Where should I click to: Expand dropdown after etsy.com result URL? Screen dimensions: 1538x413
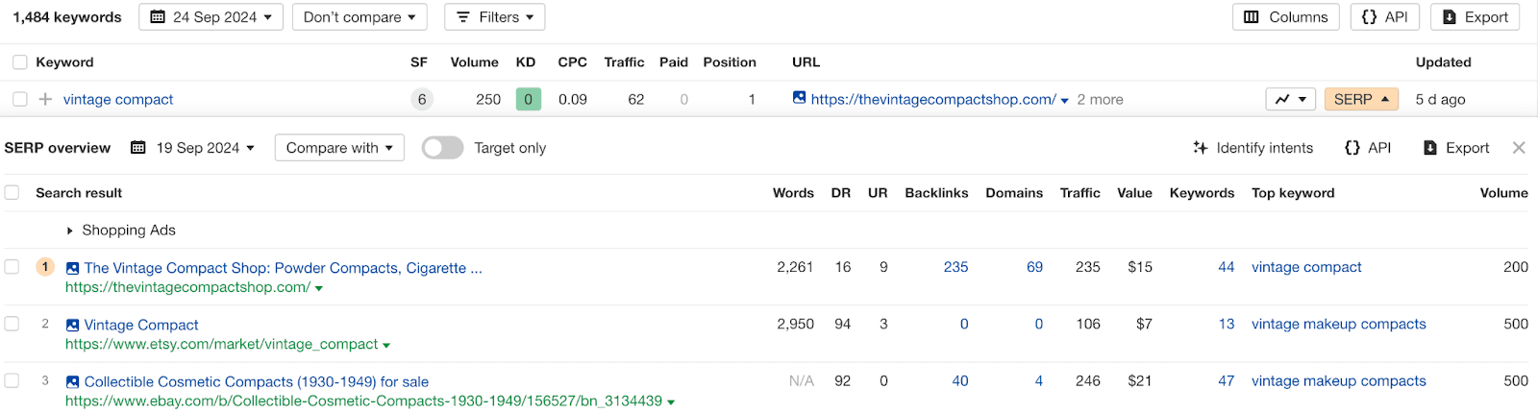[x=386, y=346]
